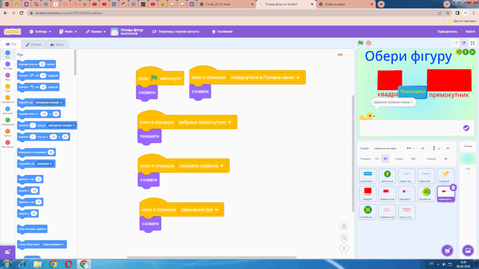This screenshot has height=269, width=479.
Task: Enter full screen stage mode
Action: pyautogui.click(x=472, y=43)
